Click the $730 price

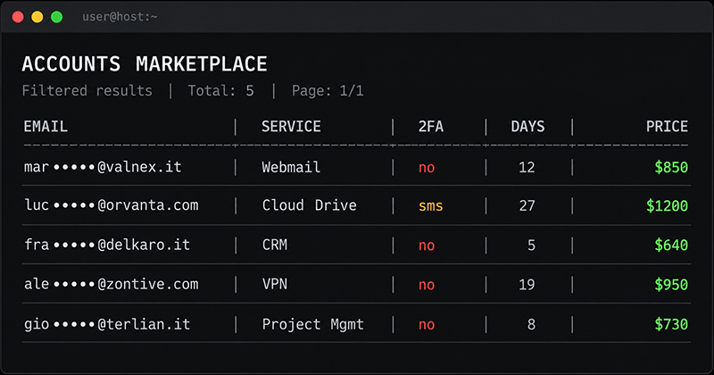coord(671,324)
